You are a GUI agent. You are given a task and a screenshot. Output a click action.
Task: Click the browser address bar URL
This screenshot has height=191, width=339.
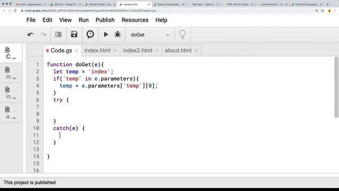(91, 11)
